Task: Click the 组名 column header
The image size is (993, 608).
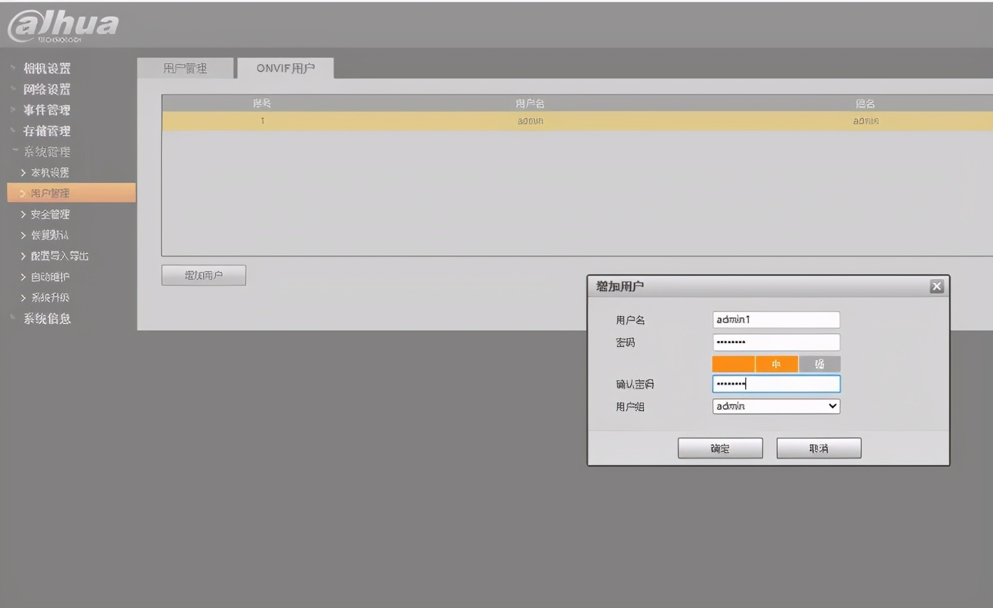Action: [x=865, y=103]
